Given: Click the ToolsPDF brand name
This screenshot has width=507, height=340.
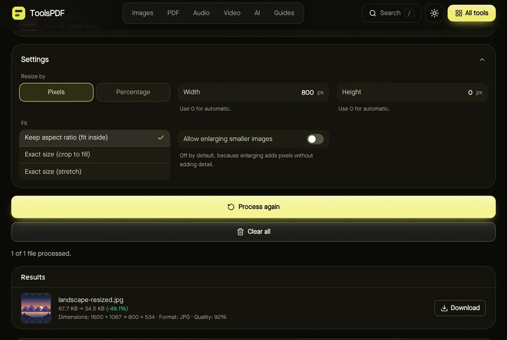Looking at the screenshot, I should pyautogui.click(x=47, y=13).
